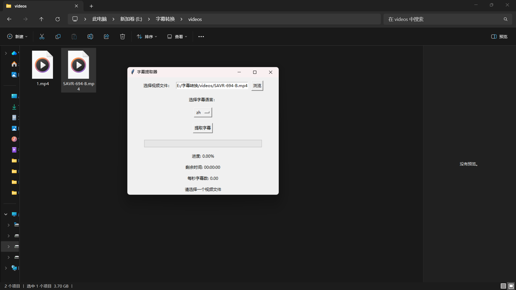
Task: Expand the Network tree node chevron
Action: coord(6,268)
